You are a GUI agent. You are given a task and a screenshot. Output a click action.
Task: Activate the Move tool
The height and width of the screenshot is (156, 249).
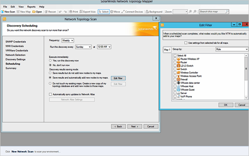pos(115,12)
